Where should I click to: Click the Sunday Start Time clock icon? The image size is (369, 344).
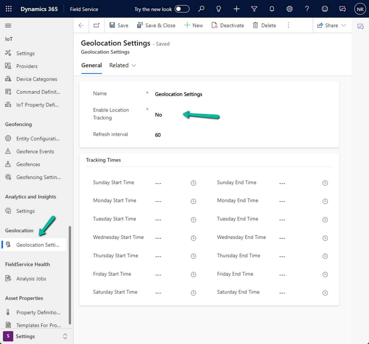coord(193,183)
